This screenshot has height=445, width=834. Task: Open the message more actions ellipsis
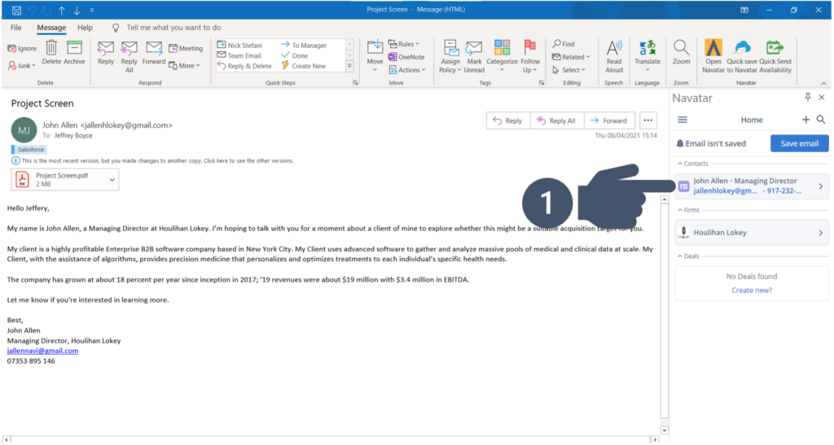pyautogui.click(x=647, y=120)
